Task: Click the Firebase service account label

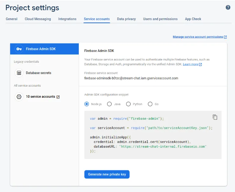Action: [101, 73]
